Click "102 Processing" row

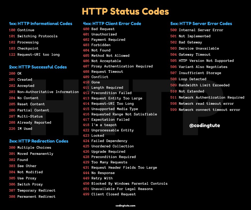coord(24,42)
